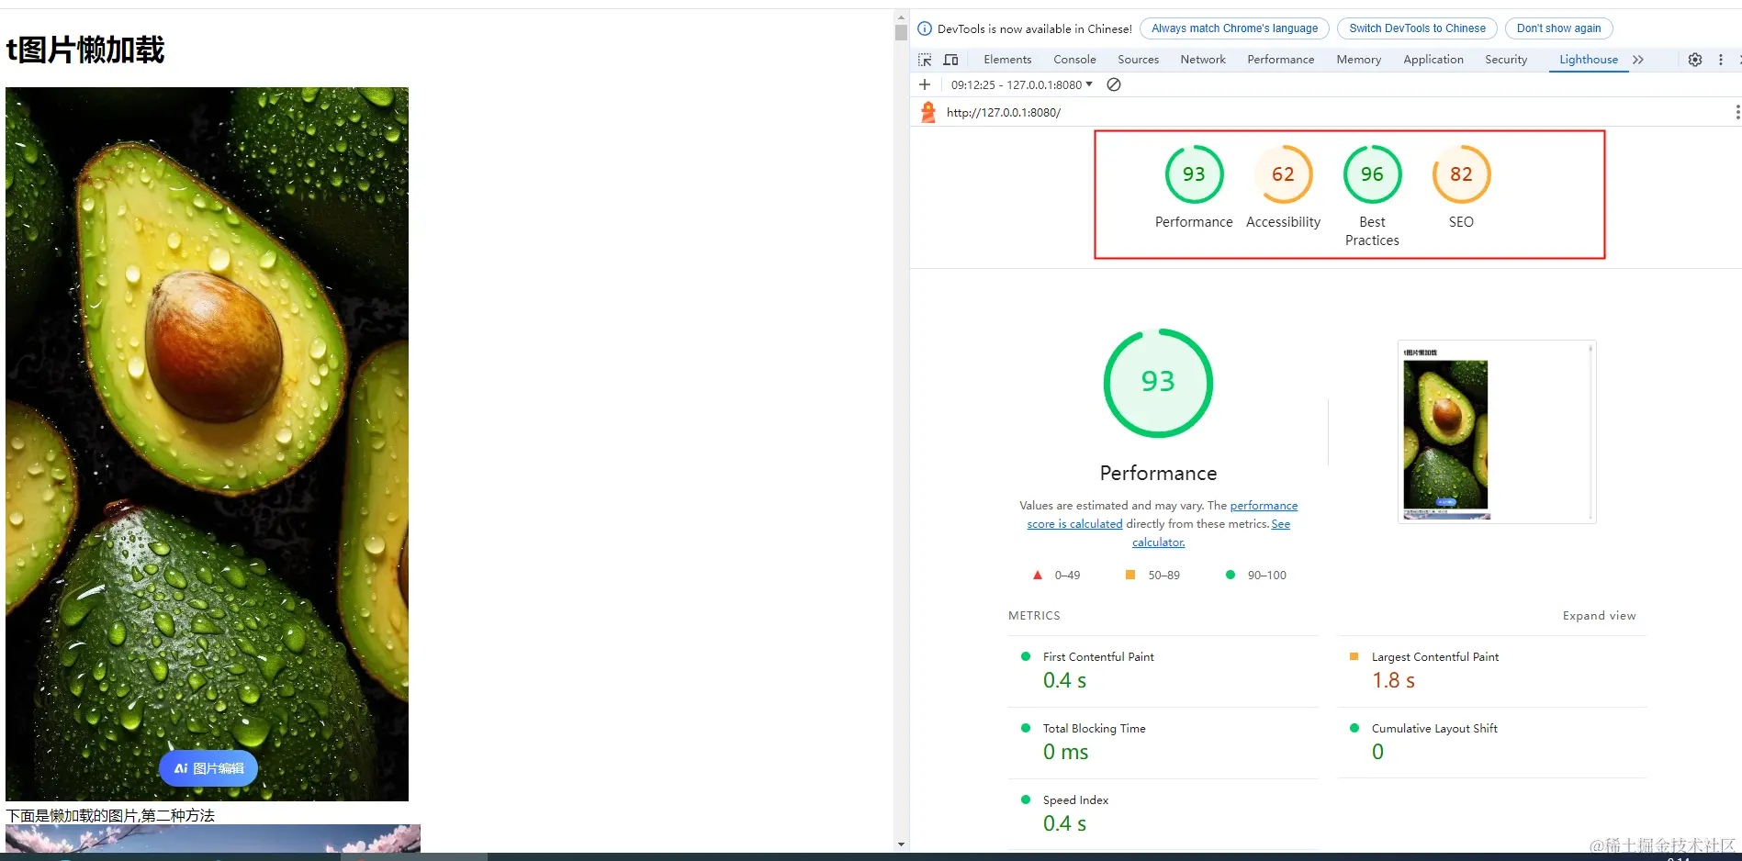The height and width of the screenshot is (861, 1742).
Task: Click the info icon in the language notice
Action: click(925, 28)
